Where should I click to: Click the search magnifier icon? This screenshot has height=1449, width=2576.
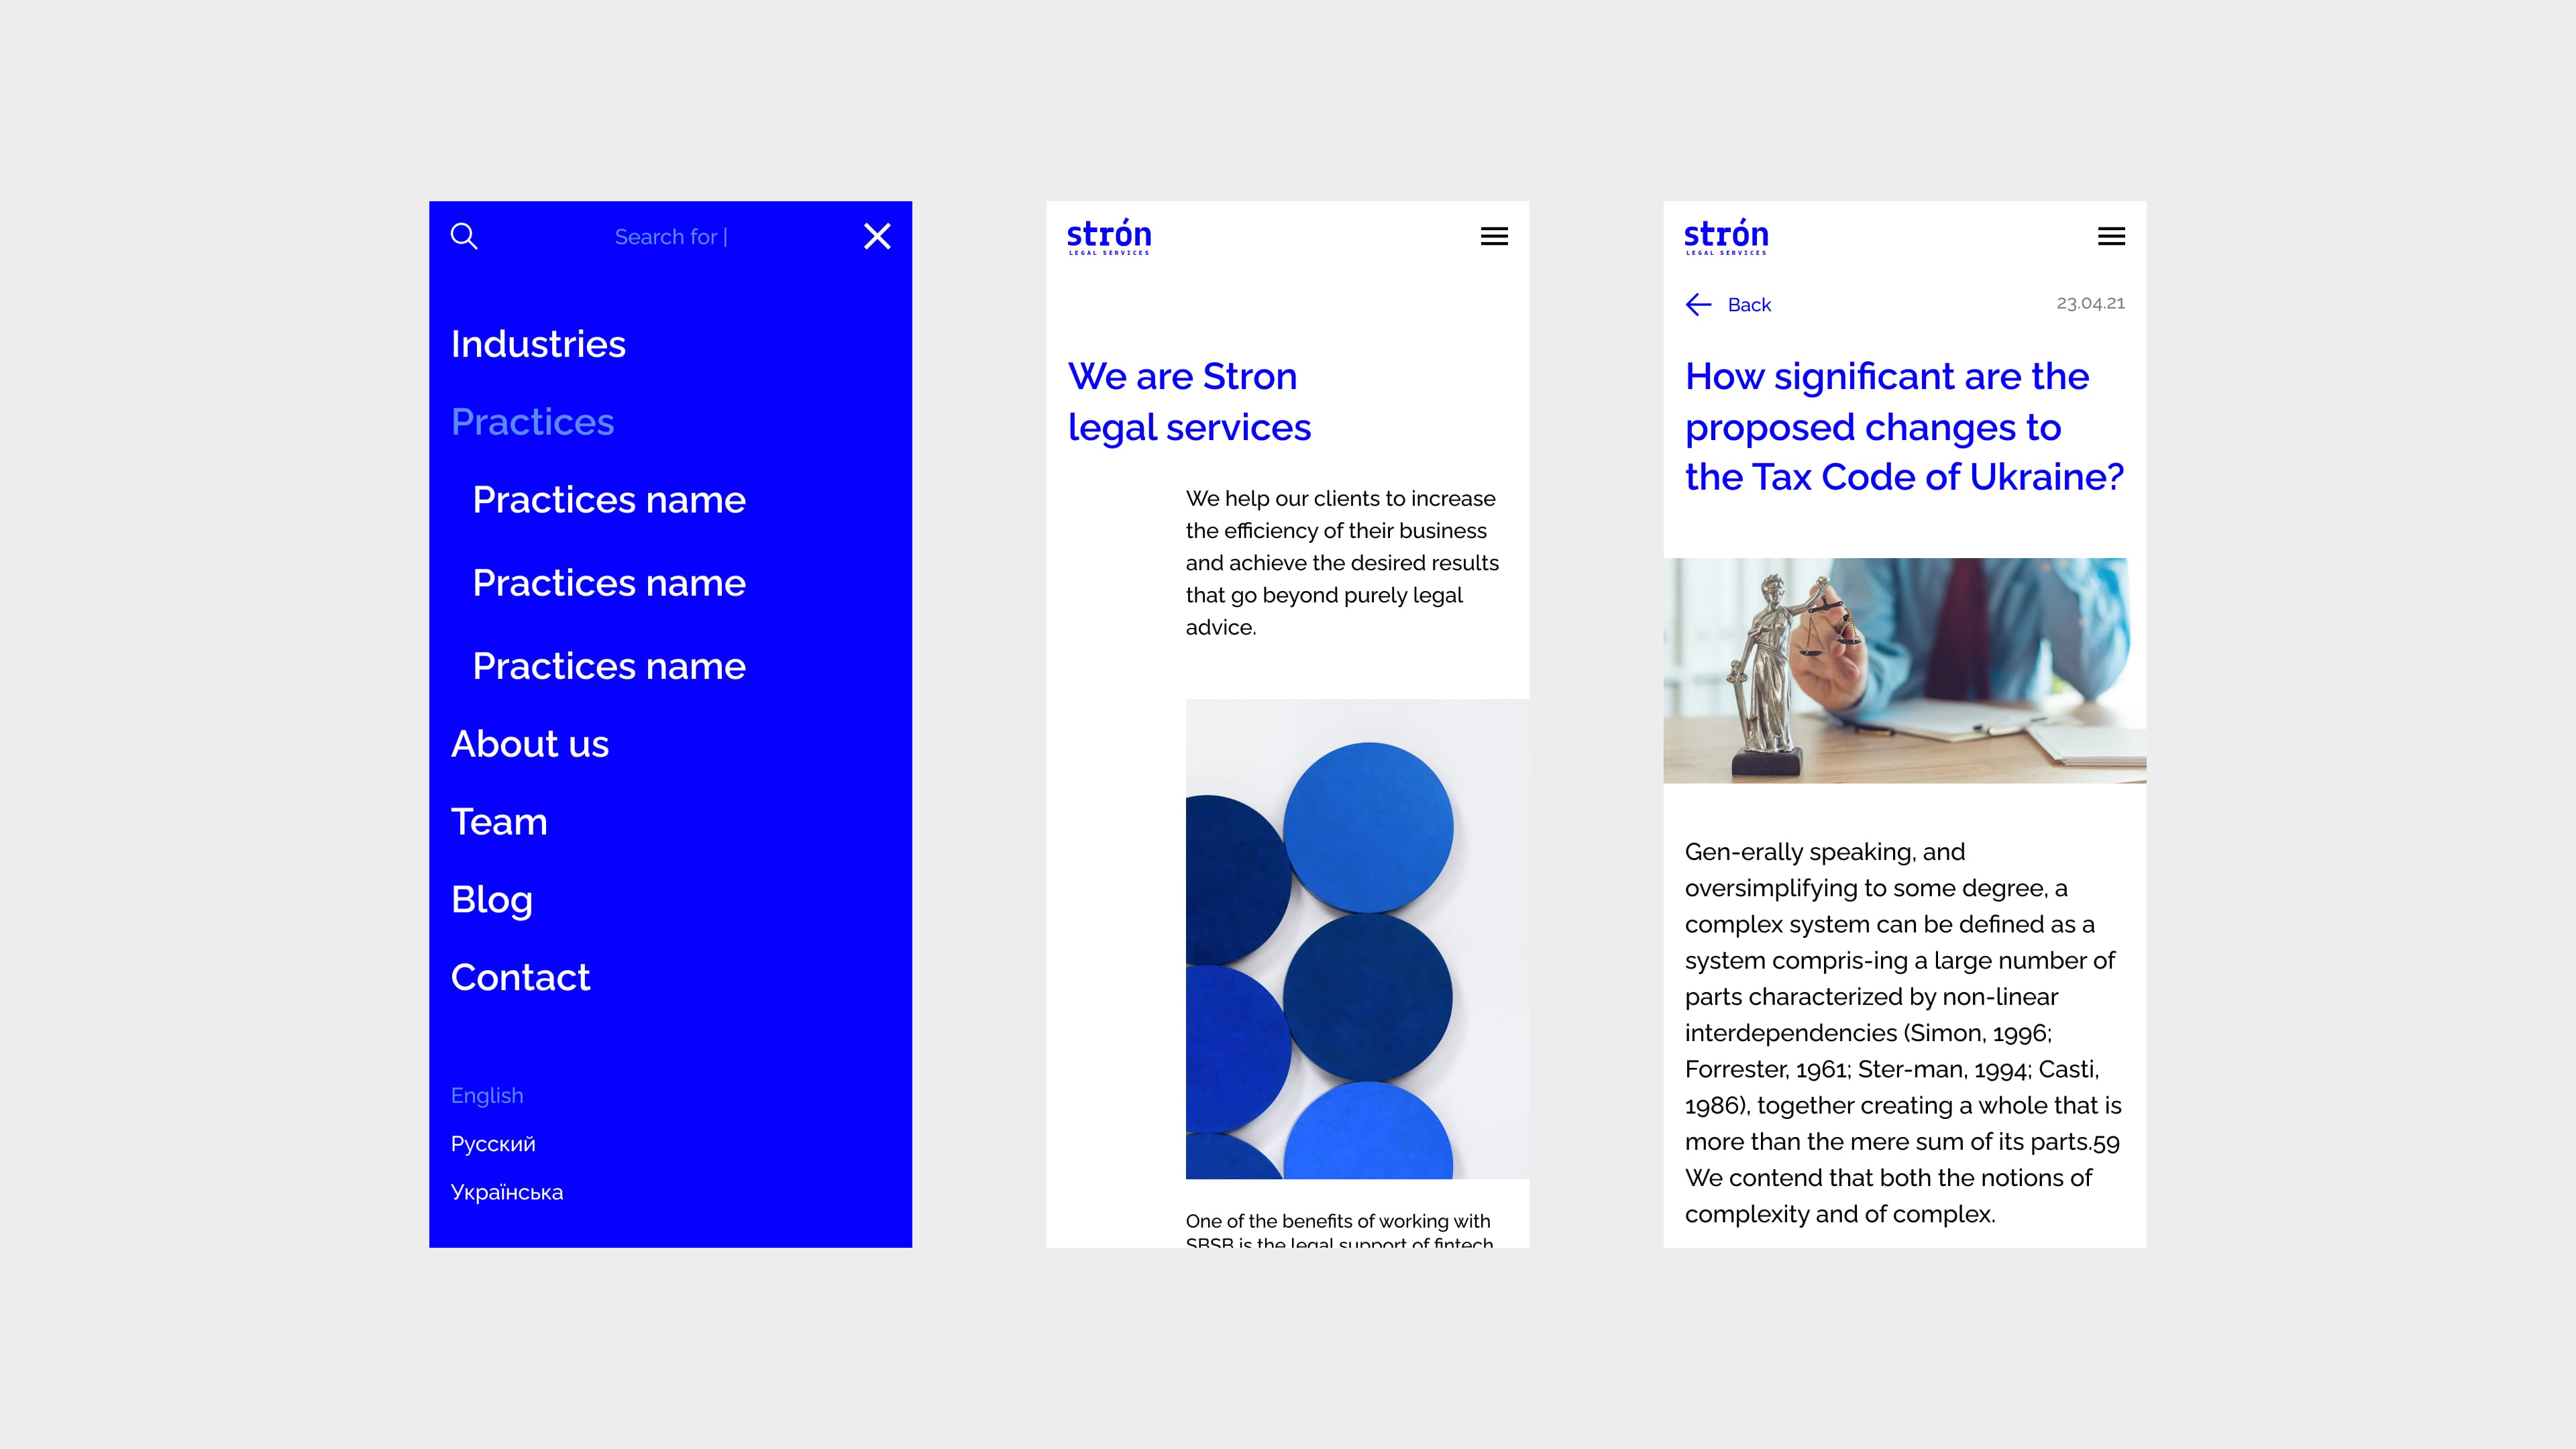click(464, 236)
